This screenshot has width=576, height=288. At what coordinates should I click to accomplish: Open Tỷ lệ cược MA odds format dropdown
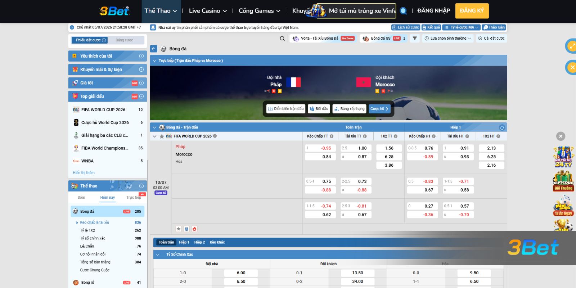click(461, 27)
